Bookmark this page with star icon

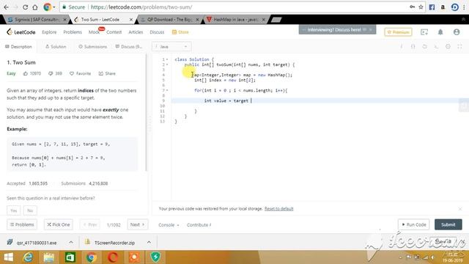click(421, 7)
